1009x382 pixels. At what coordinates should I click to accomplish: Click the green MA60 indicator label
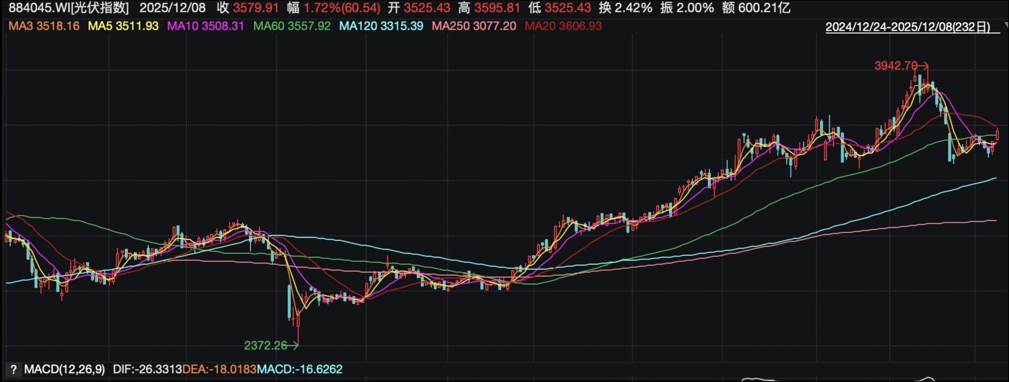point(291,26)
